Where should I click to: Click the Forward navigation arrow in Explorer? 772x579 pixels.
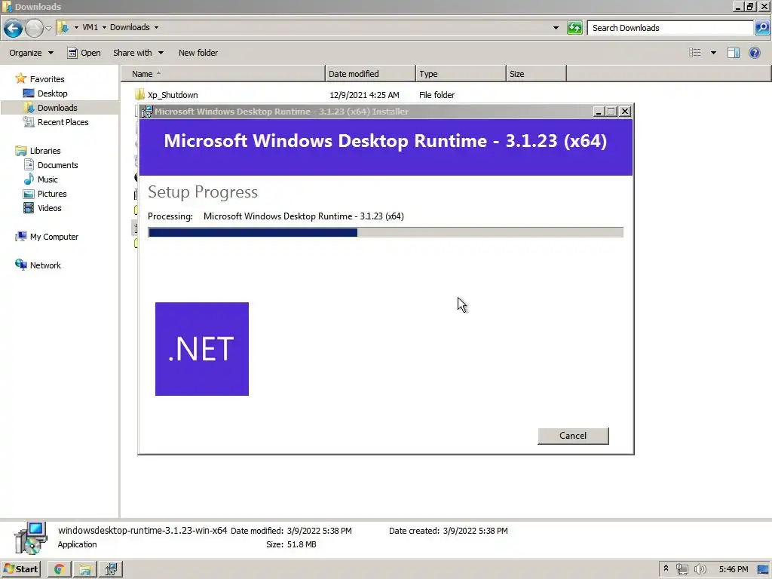click(34, 28)
